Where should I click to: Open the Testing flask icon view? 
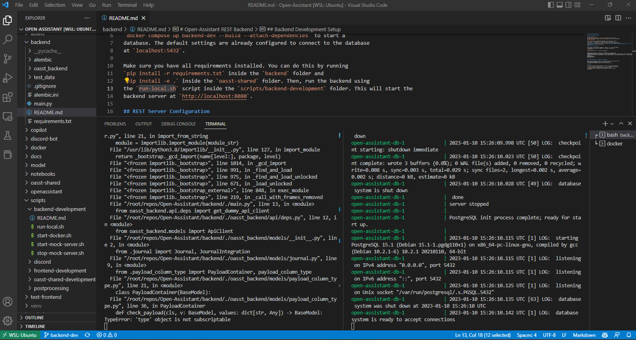click(x=8, y=135)
